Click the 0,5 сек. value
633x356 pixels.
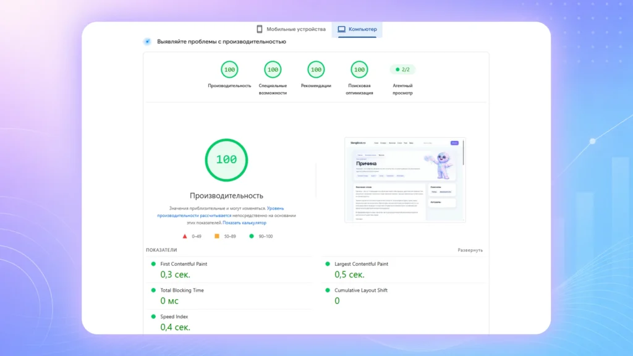(349, 274)
